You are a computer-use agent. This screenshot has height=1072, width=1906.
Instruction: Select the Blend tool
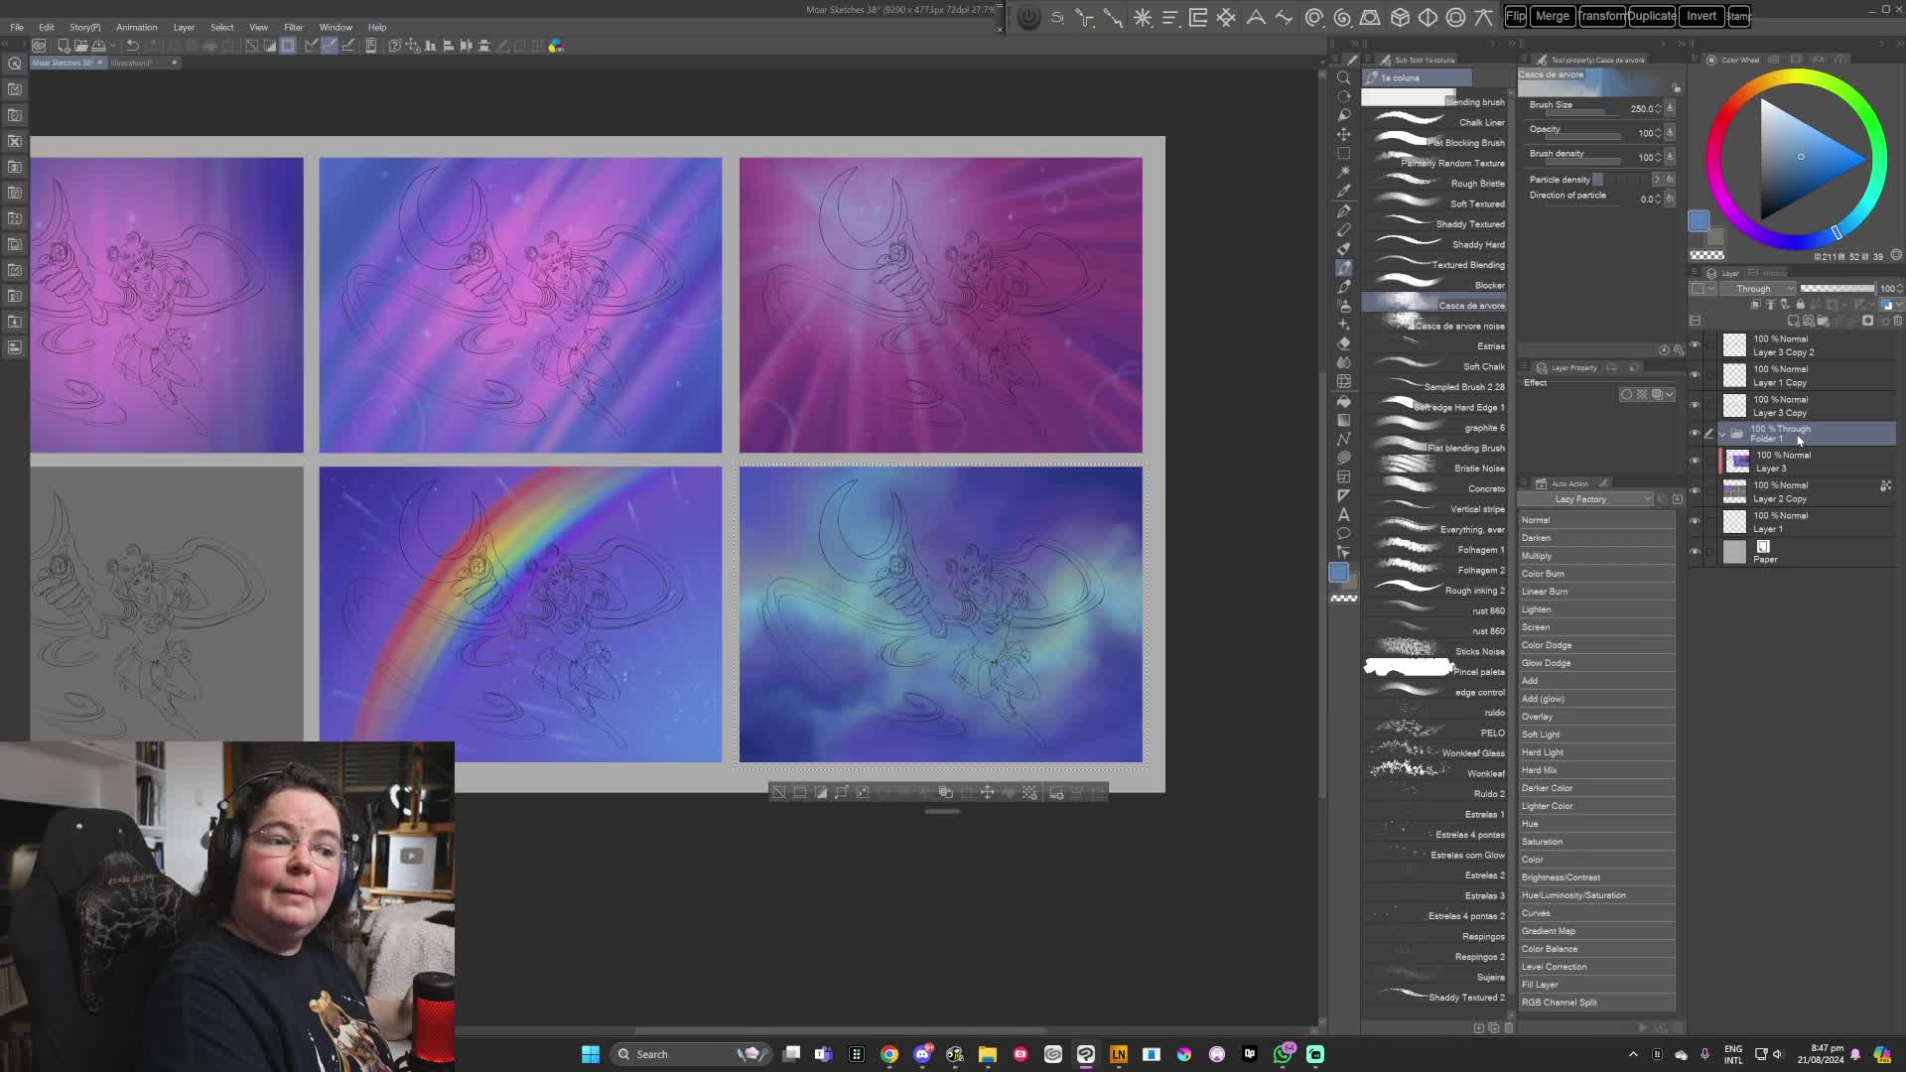tap(1344, 362)
